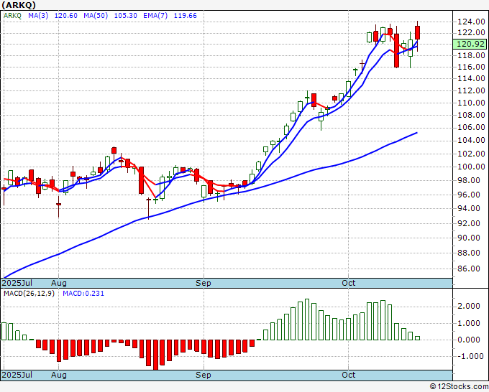Click the 104.00 price axis label
This screenshot has height=392, width=489.
tap(471, 141)
